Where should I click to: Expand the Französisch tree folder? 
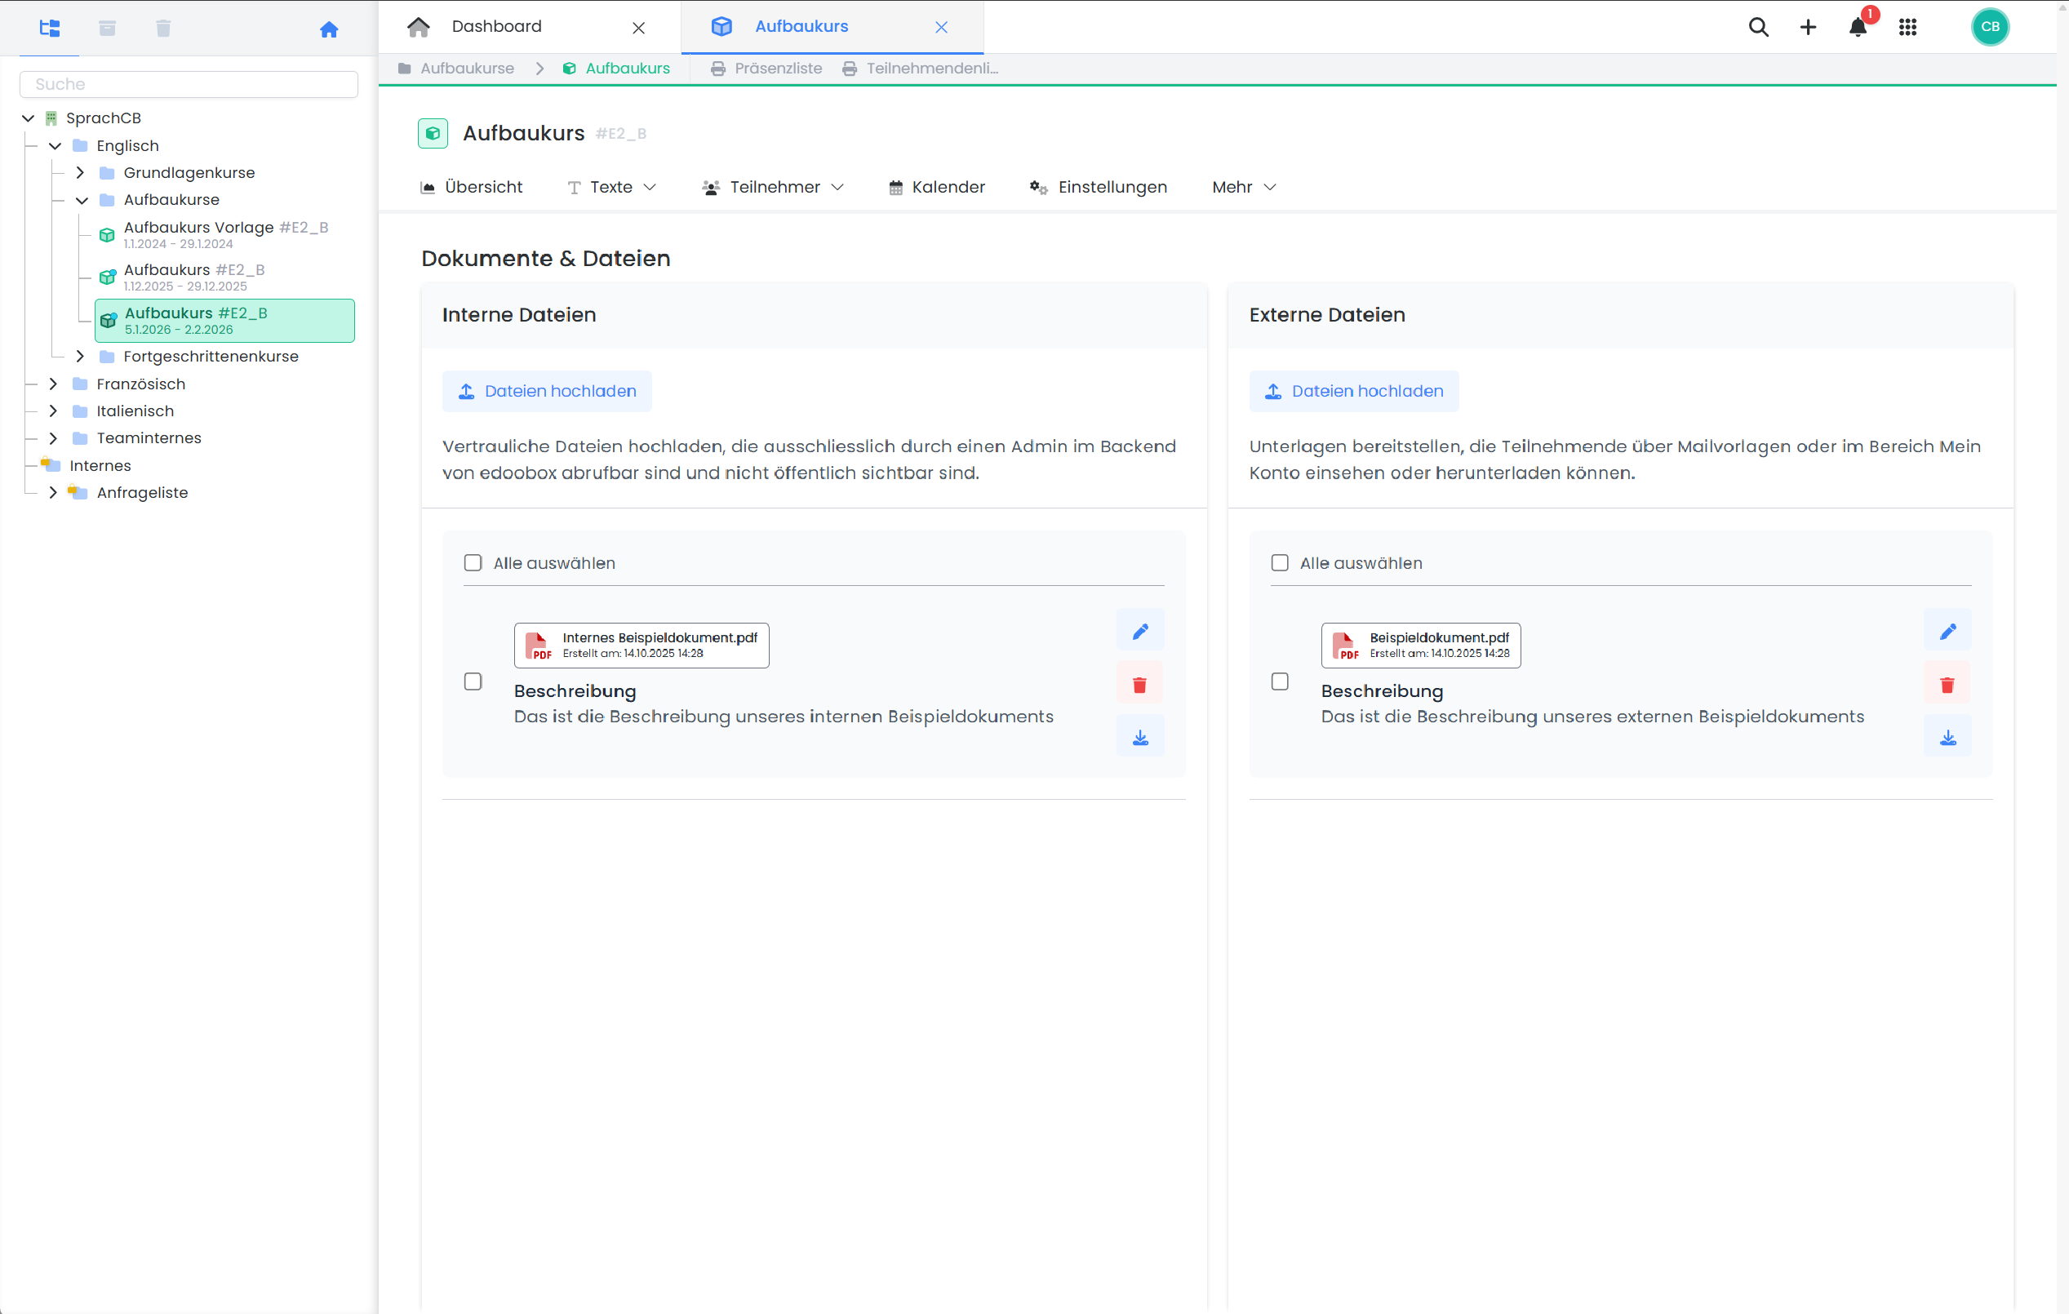53,384
